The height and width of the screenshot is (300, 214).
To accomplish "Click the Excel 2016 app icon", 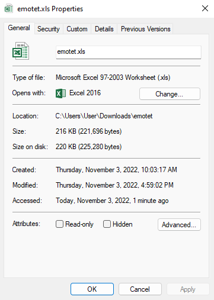I will (60, 93).
